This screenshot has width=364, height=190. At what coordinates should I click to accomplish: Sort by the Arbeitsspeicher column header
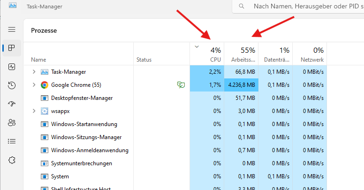click(243, 60)
